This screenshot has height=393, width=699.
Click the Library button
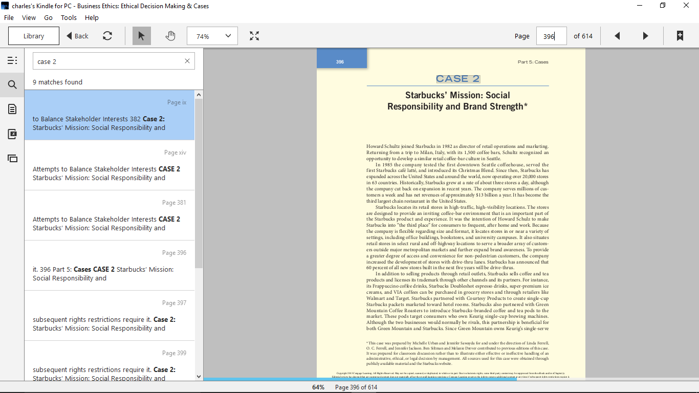[x=34, y=36]
